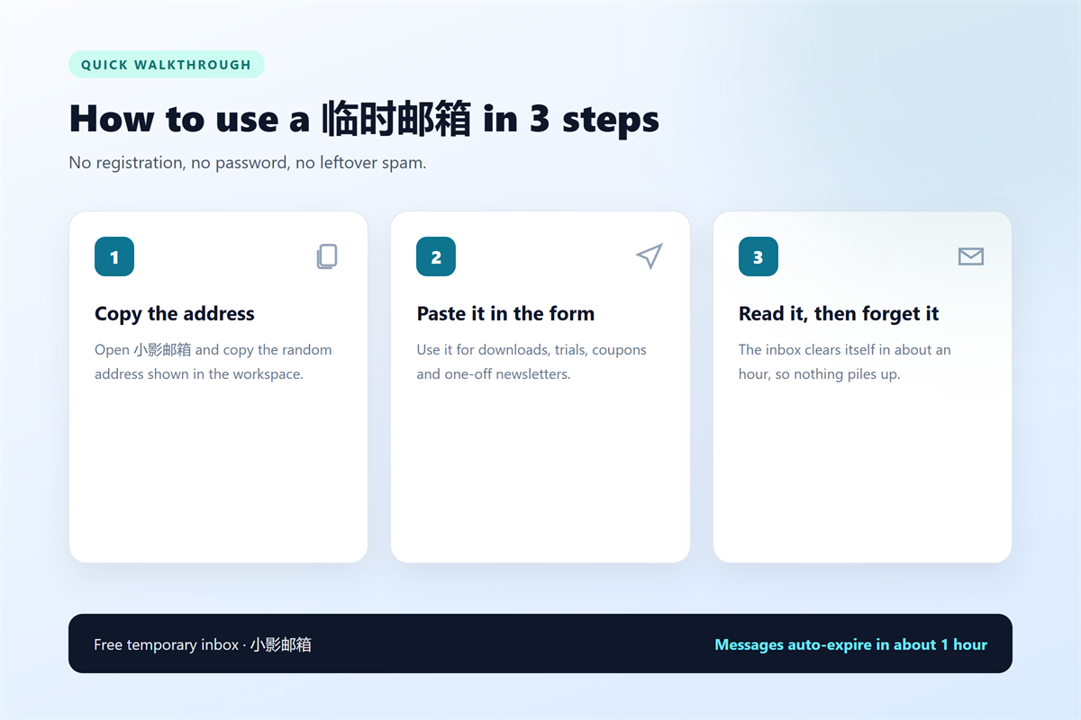Click the text 'Use it for downloads, trials, coupons'
The width and height of the screenshot is (1081, 720).
click(531, 349)
